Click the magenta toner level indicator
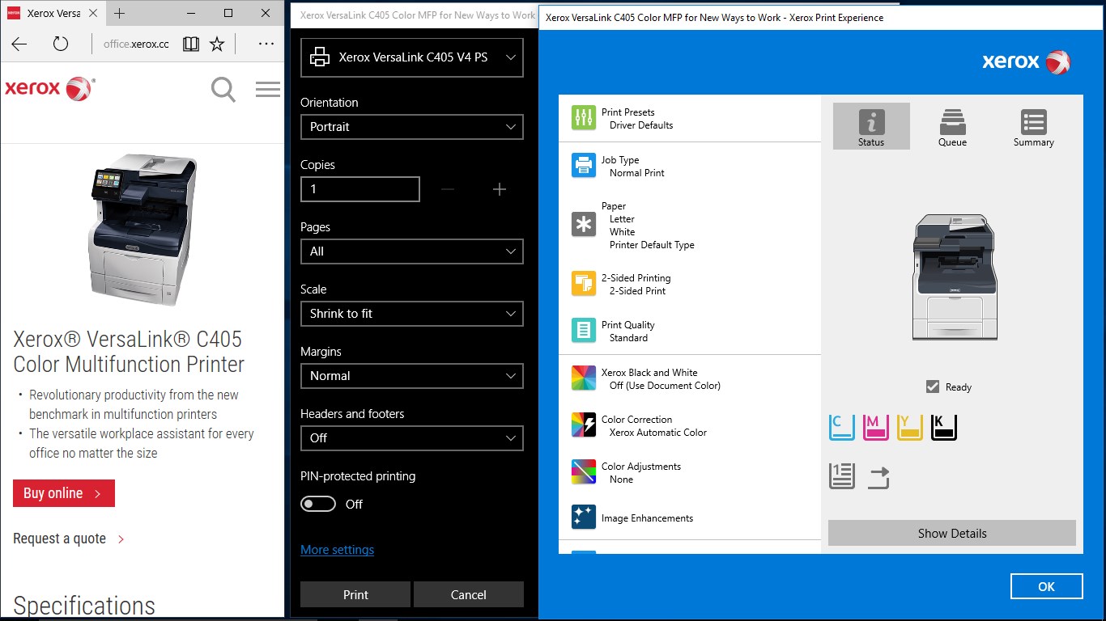The height and width of the screenshot is (621, 1106). click(x=876, y=427)
